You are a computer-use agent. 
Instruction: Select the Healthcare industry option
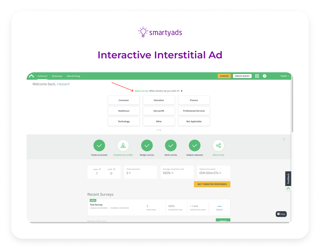[x=123, y=111]
